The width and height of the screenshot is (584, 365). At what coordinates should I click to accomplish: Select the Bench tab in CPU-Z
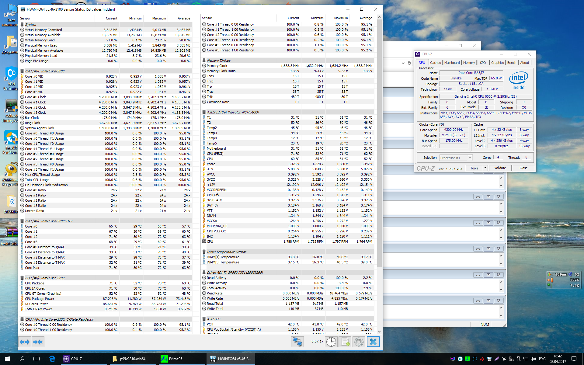click(x=512, y=63)
